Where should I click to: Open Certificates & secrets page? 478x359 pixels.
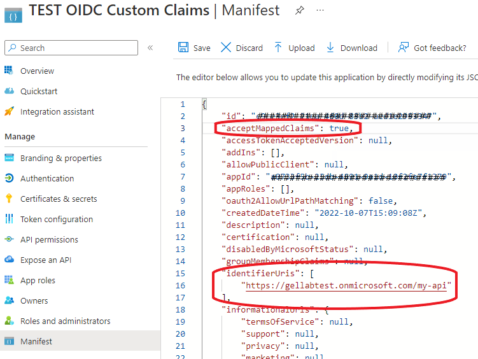[x=59, y=199]
